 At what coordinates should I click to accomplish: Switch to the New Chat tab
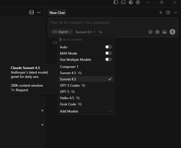point(57,12)
